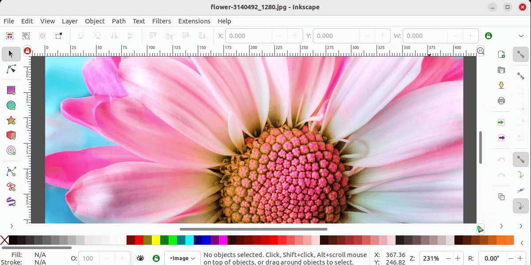Pick the Rectangle tool
The height and width of the screenshot is (265, 531).
[x=11, y=90]
